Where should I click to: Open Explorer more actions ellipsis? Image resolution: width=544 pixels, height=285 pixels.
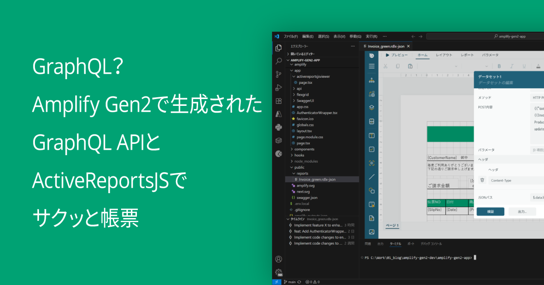tap(353, 46)
